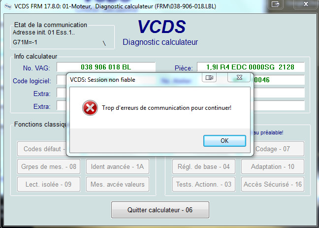Click the error dialog's title bar extra icon
This screenshot has width=319, height=228.
point(209,77)
